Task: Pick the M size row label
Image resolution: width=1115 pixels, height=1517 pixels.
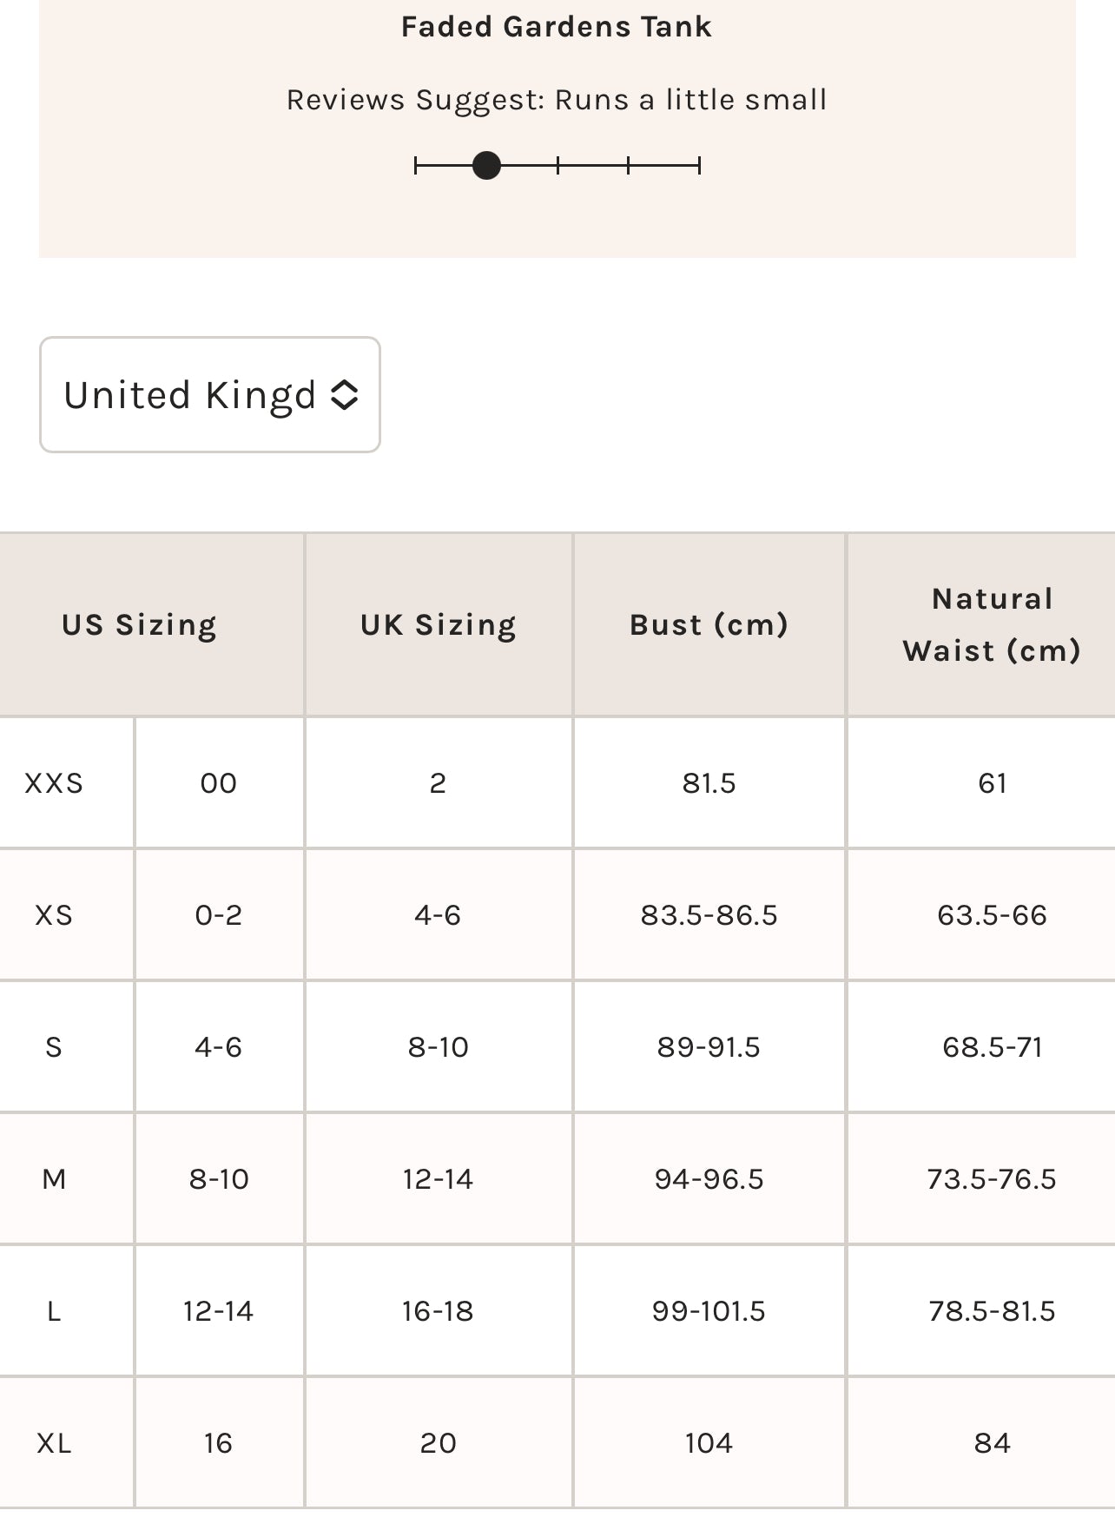Action: click(54, 1179)
